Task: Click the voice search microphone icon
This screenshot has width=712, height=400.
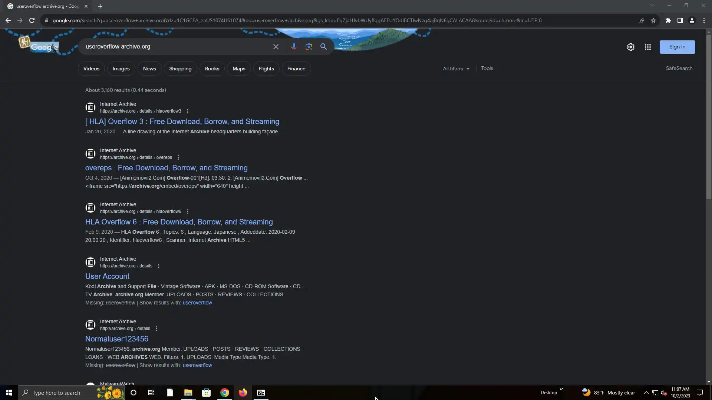Action: point(294,47)
